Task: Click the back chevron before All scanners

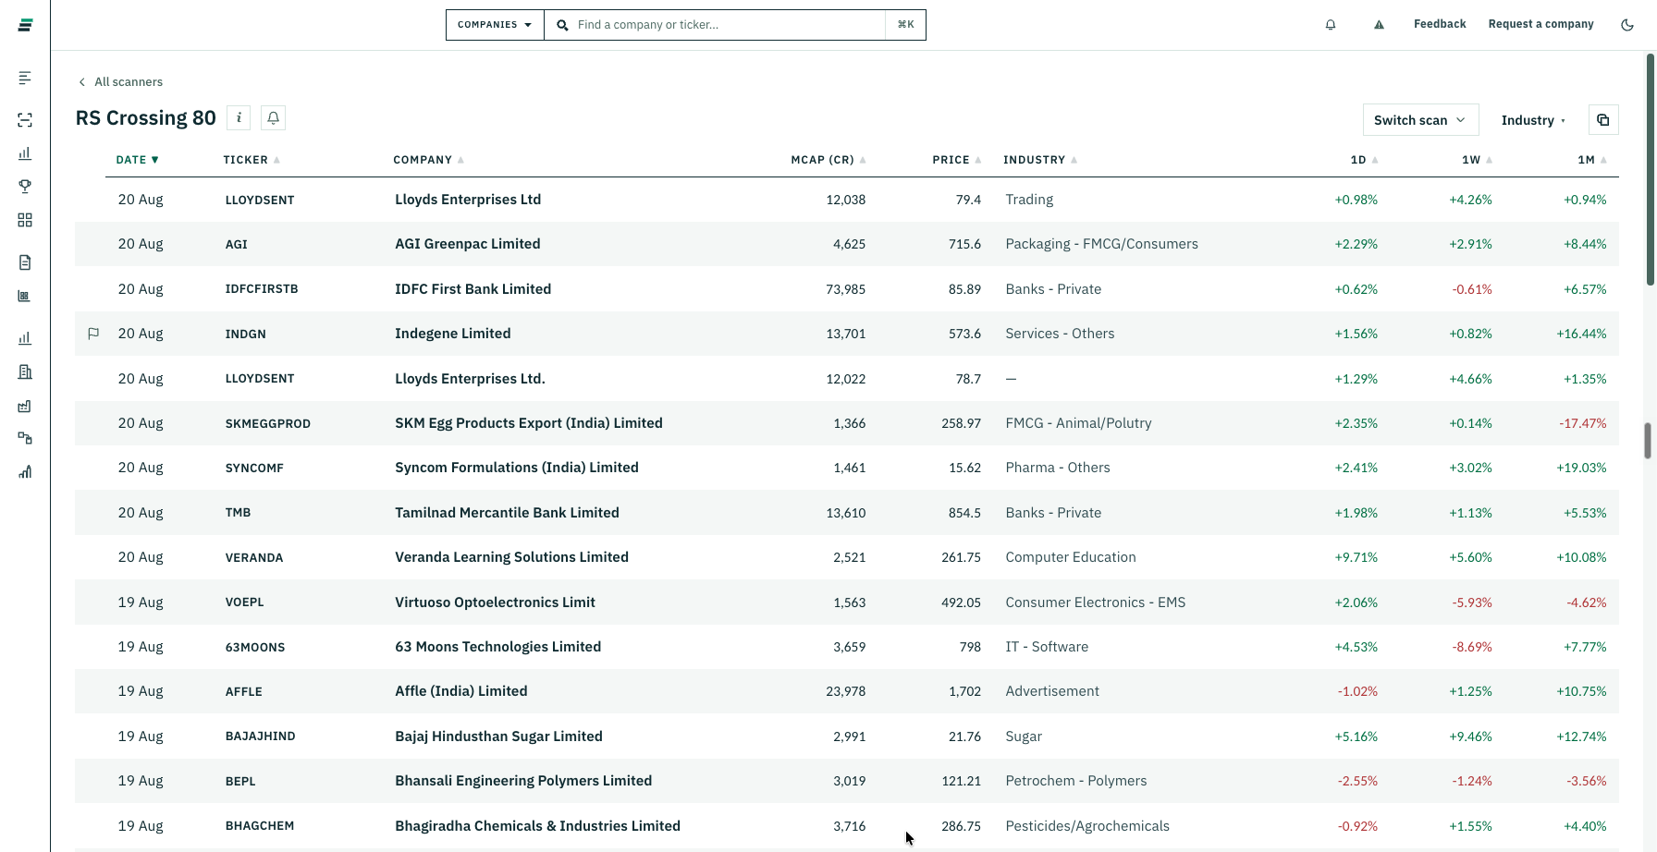Action: pyautogui.click(x=82, y=82)
